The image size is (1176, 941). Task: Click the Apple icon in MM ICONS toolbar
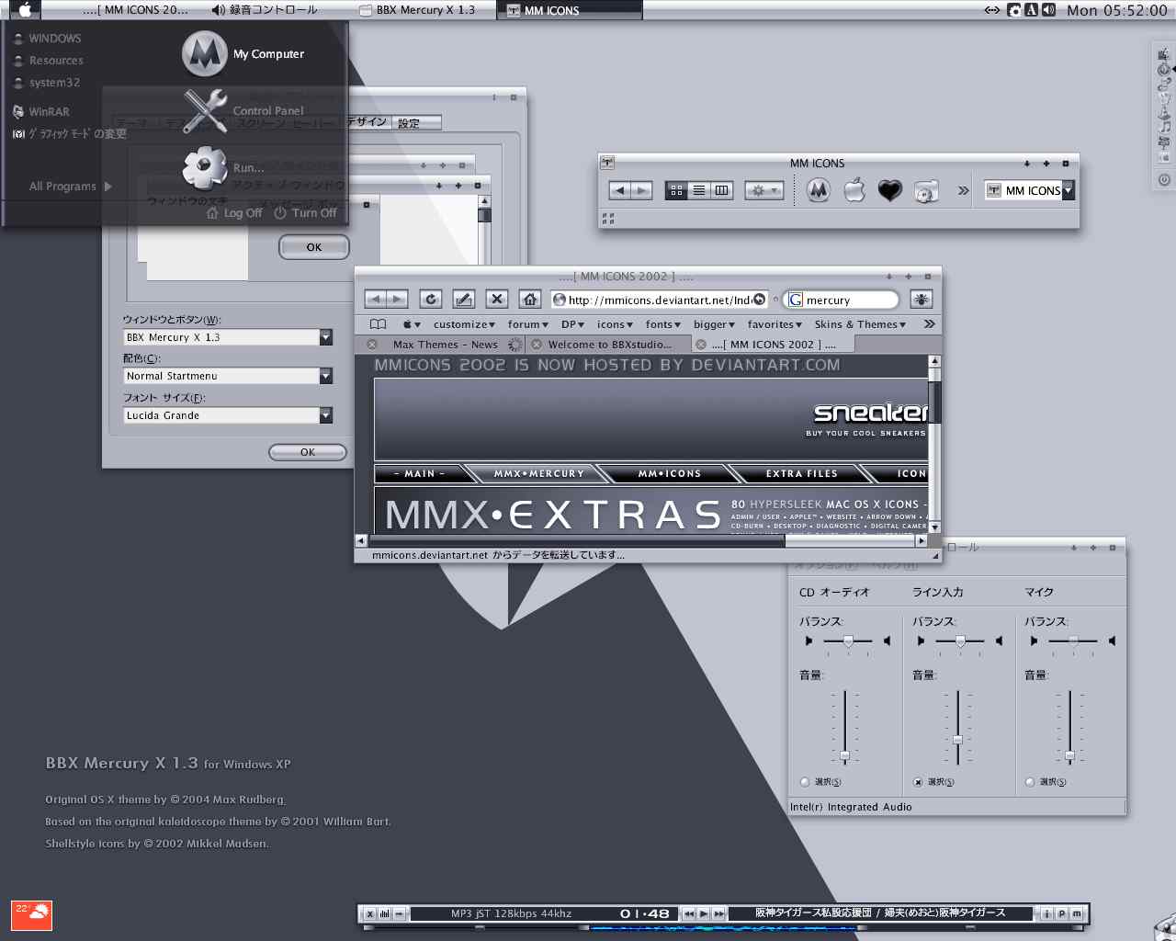(x=854, y=190)
